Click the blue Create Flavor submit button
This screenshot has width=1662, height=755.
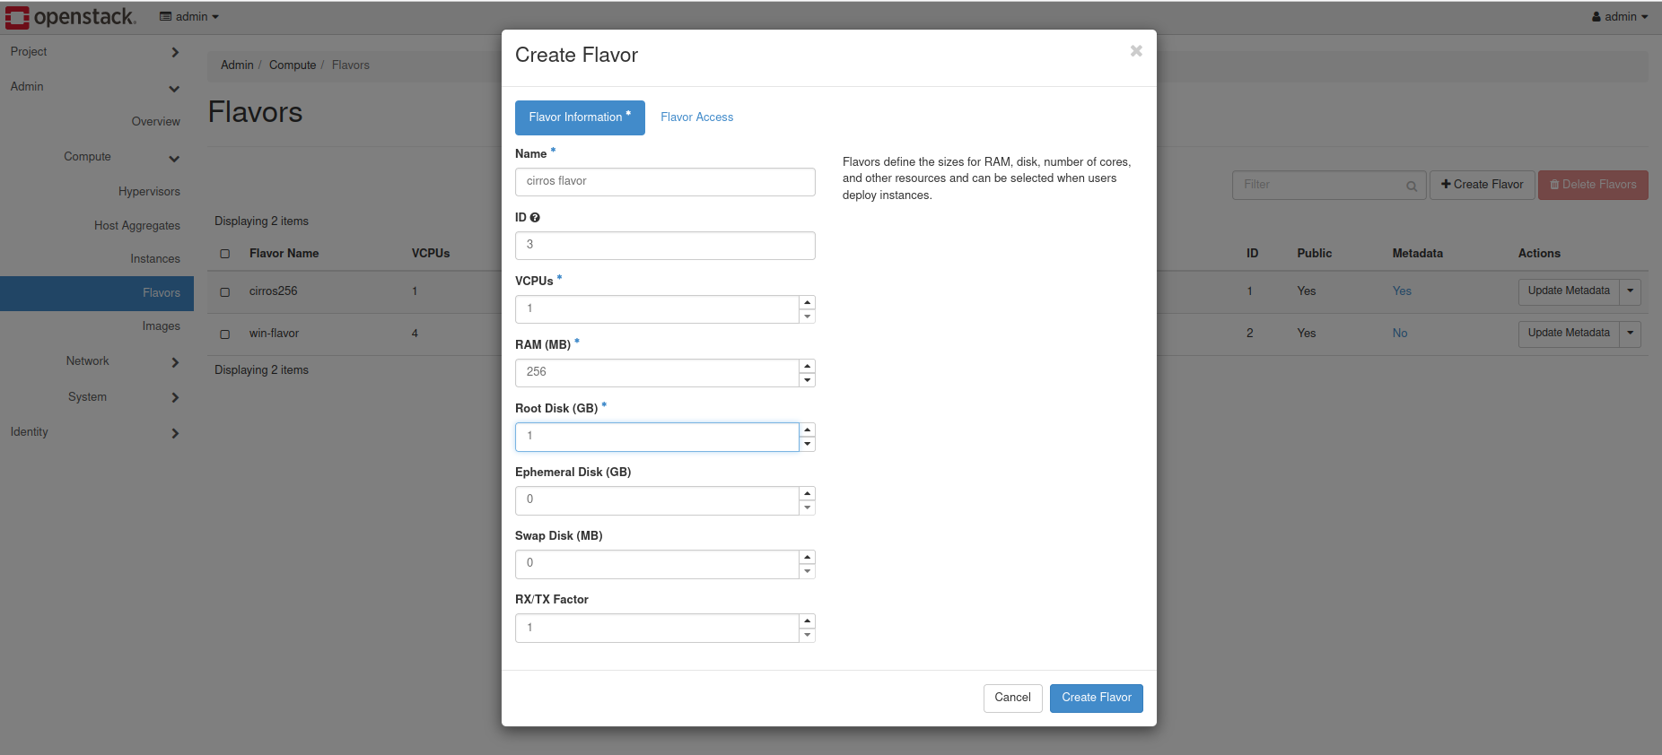pyautogui.click(x=1096, y=698)
